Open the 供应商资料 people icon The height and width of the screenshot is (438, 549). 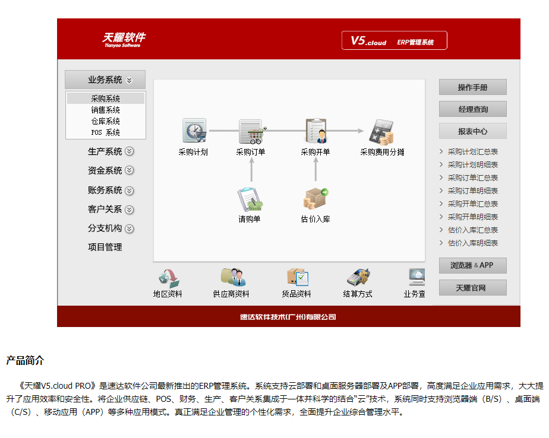[233, 277]
